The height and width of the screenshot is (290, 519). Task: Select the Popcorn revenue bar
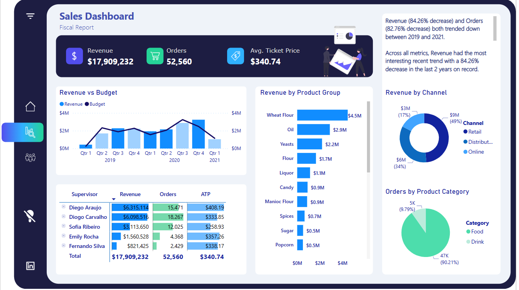(x=300, y=245)
